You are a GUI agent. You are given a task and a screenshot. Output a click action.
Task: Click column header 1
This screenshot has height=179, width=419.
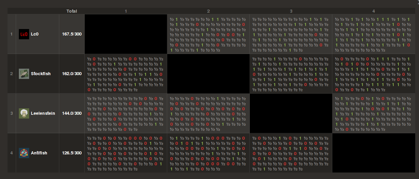point(126,11)
